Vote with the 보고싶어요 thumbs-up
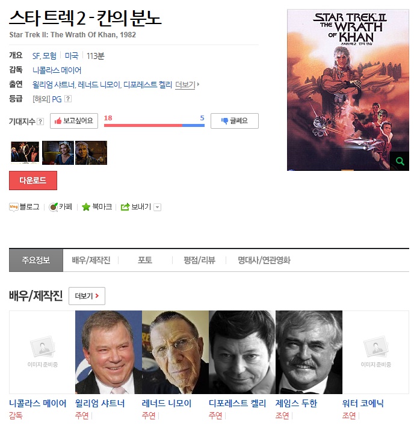 coord(74,121)
